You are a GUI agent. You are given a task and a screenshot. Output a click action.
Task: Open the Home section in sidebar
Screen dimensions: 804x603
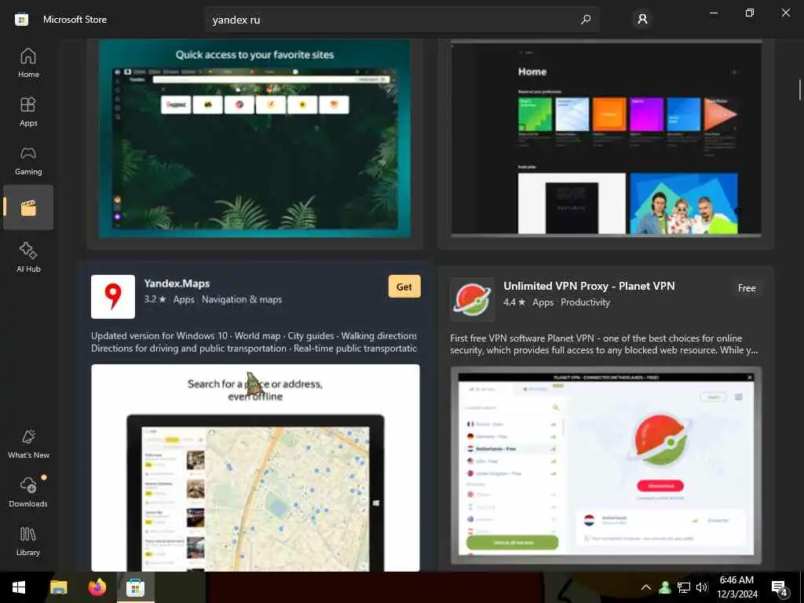(x=28, y=63)
